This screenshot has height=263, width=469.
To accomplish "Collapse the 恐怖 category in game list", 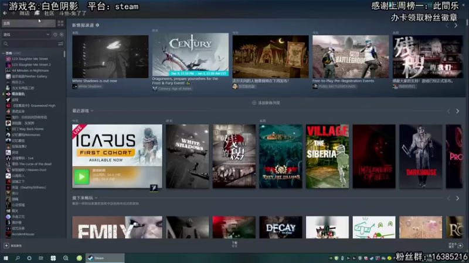I will point(4,53).
